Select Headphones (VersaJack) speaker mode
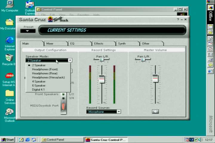215x143 pixels. click(48, 77)
